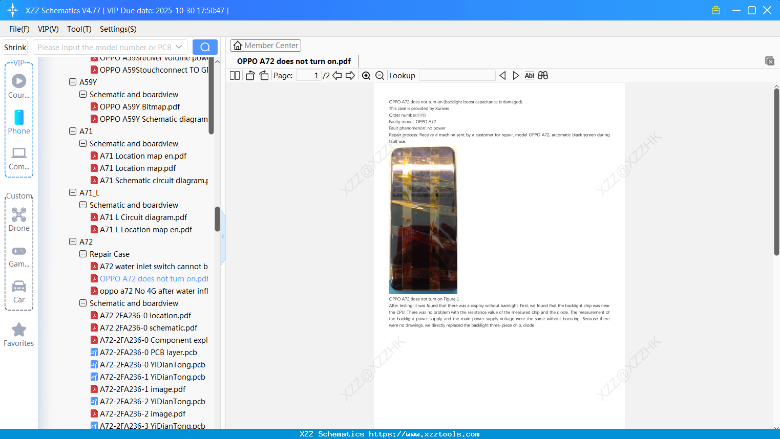This screenshot has height=439, width=780.
Task: Click the detach window icon beside document tab
Action: tap(770, 61)
